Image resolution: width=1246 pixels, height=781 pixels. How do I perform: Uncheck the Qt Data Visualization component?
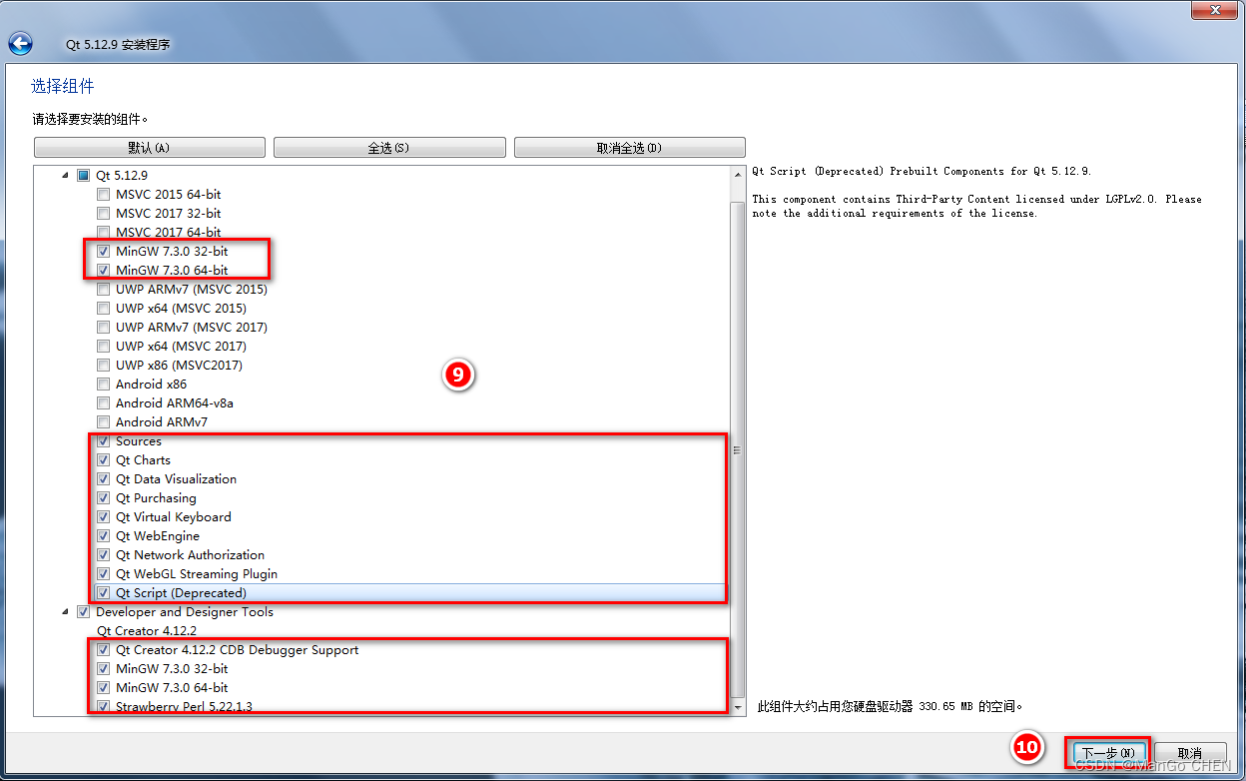104,478
